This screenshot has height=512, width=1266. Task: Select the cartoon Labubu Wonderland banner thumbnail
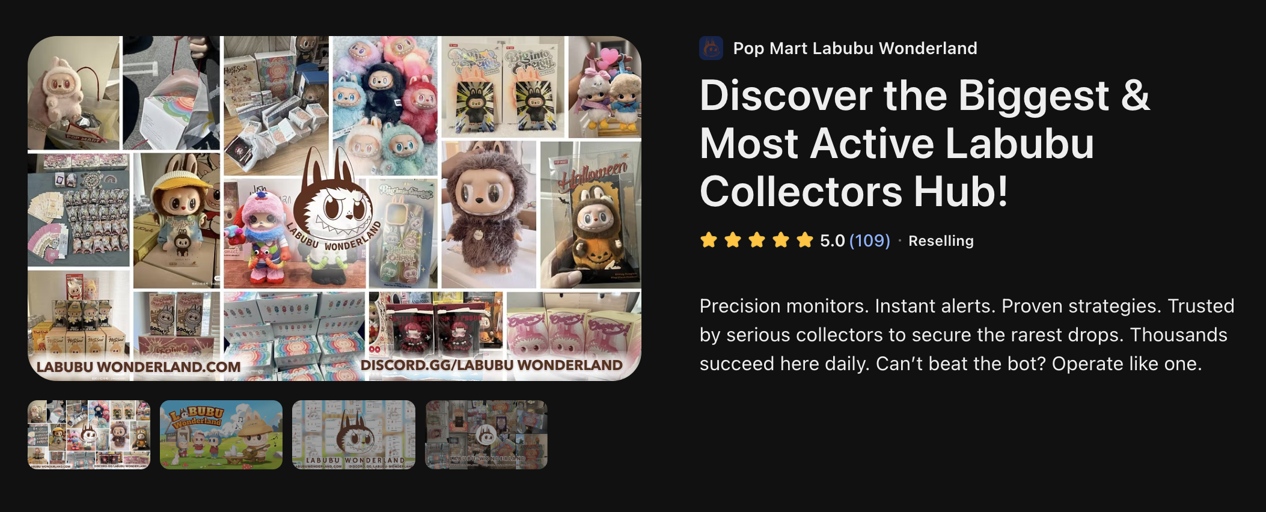coord(221,434)
